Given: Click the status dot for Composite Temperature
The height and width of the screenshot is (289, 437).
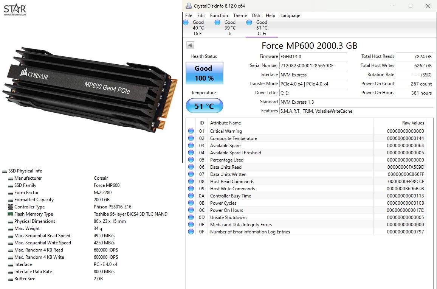Looking at the screenshot, I should 191,138.
